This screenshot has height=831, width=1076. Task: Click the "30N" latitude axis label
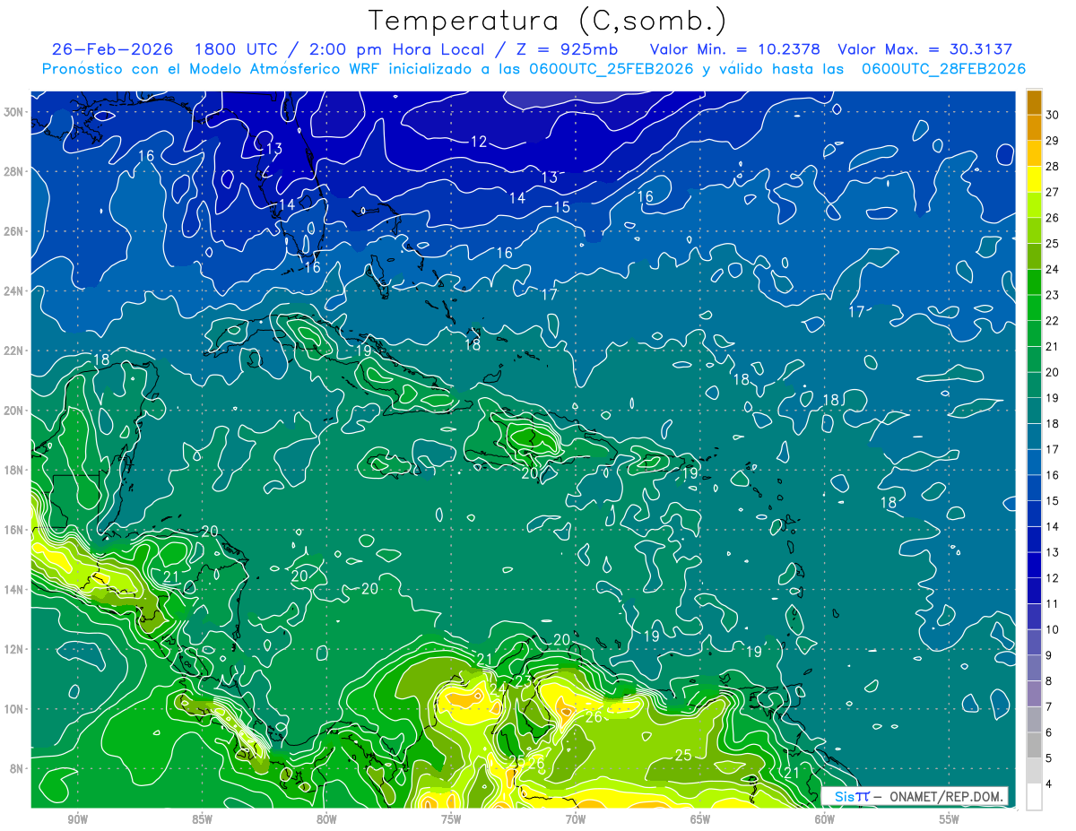(x=13, y=112)
